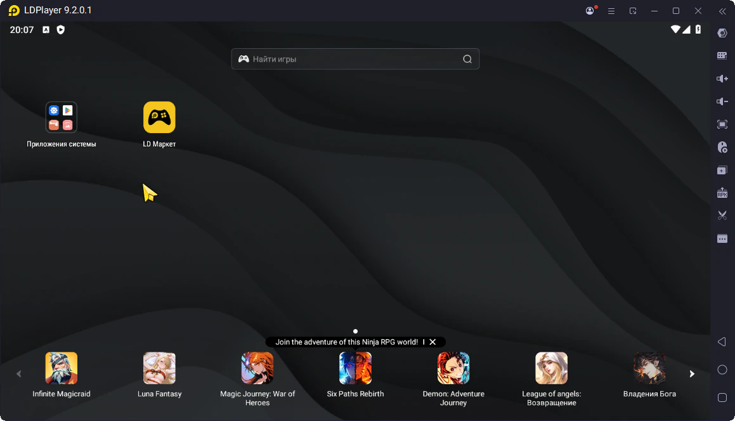Viewport: 735px width, 421px height.
Task: Dismiss the Ninja RPG promo banner
Action: [x=433, y=342]
